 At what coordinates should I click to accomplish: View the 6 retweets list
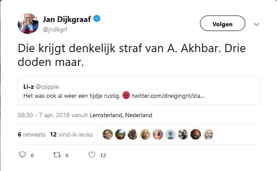coord(32,134)
